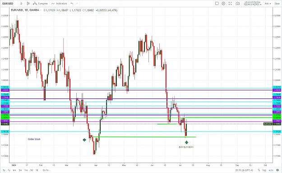Click the EURUSD current price label
This screenshot has width=282, height=173.
(x=268, y=124)
